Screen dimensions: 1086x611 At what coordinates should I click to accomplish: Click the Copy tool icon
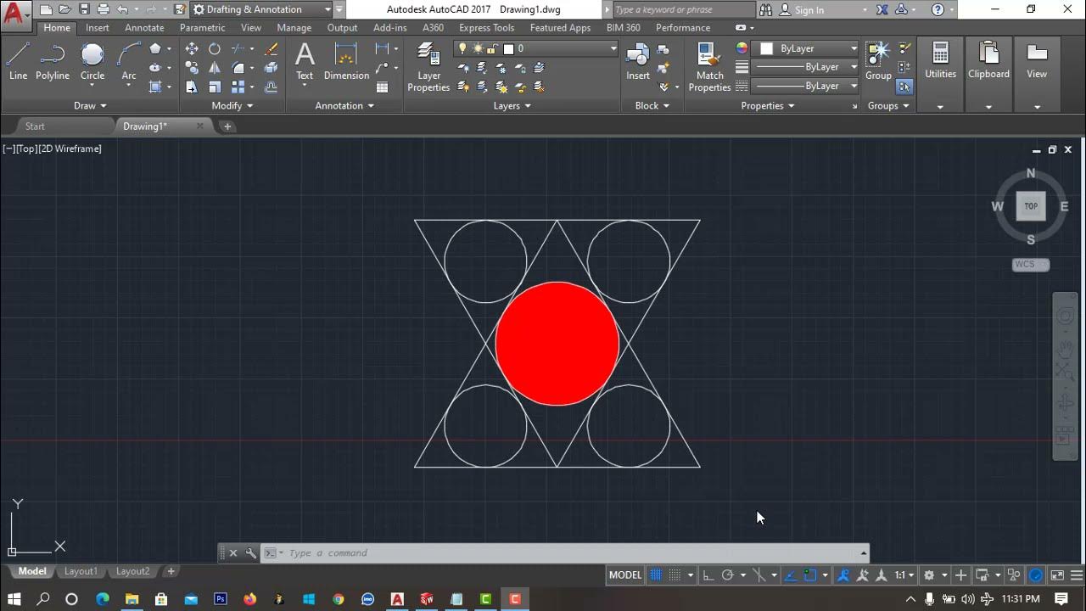point(192,68)
